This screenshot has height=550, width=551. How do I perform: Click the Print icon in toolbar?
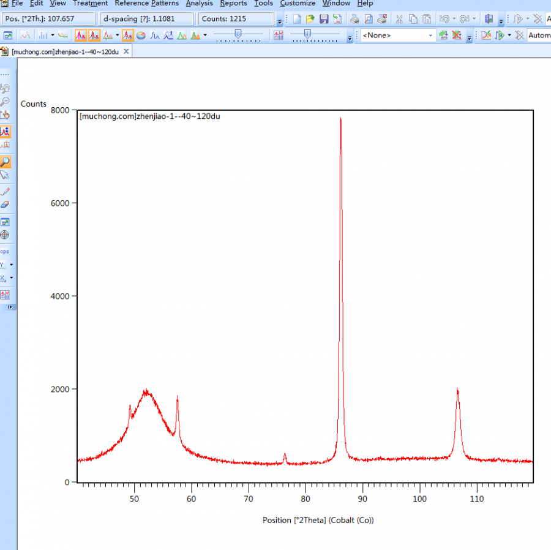pyautogui.click(x=354, y=19)
